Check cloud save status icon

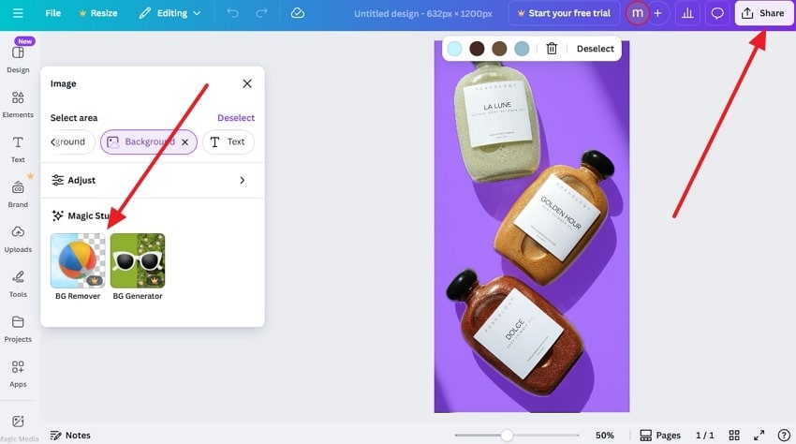tap(298, 13)
